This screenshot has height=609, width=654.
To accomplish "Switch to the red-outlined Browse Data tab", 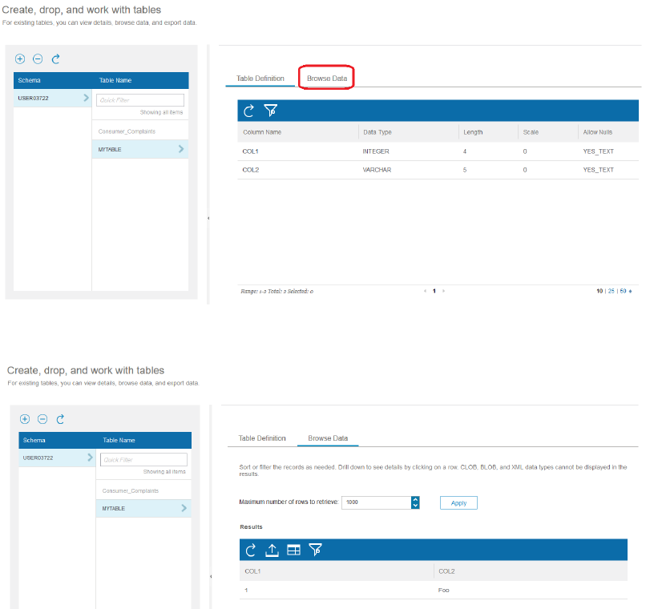I will [x=327, y=79].
